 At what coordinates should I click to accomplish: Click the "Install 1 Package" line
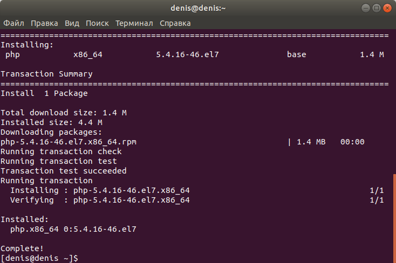[x=44, y=93]
